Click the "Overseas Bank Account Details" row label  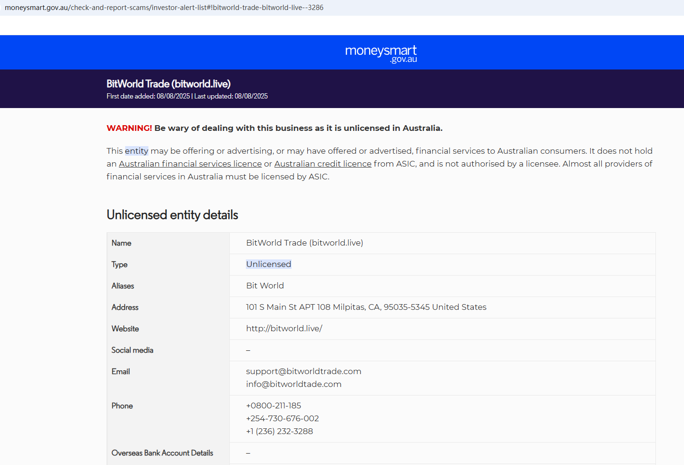[x=162, y=453]
